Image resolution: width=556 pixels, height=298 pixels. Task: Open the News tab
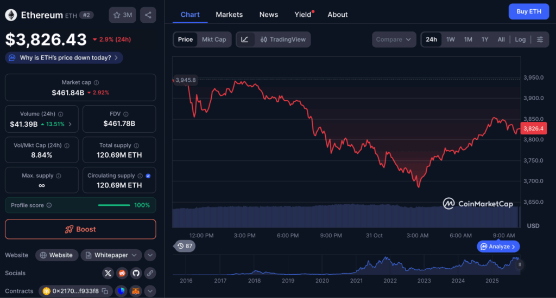(269, 15)
